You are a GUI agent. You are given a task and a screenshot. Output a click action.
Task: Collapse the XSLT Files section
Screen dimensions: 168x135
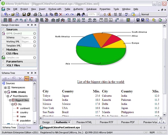pos(3,65)
